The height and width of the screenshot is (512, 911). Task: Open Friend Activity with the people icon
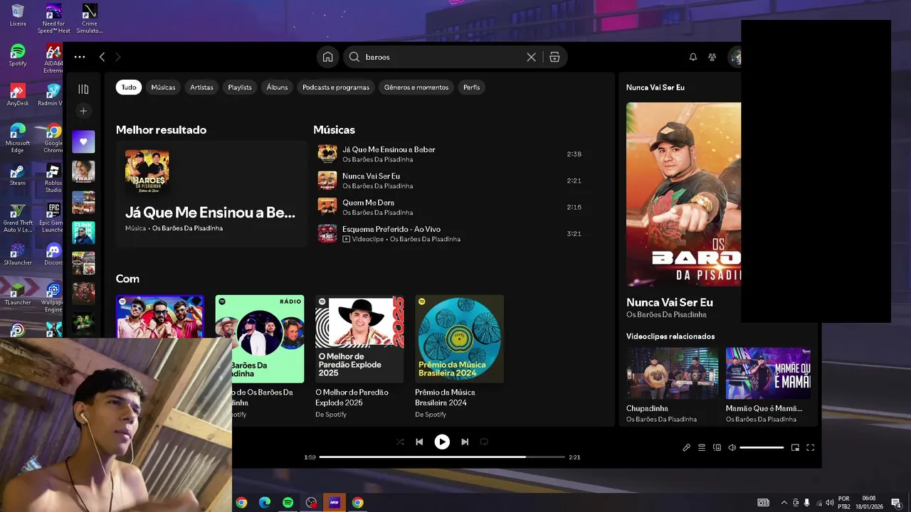712,57
